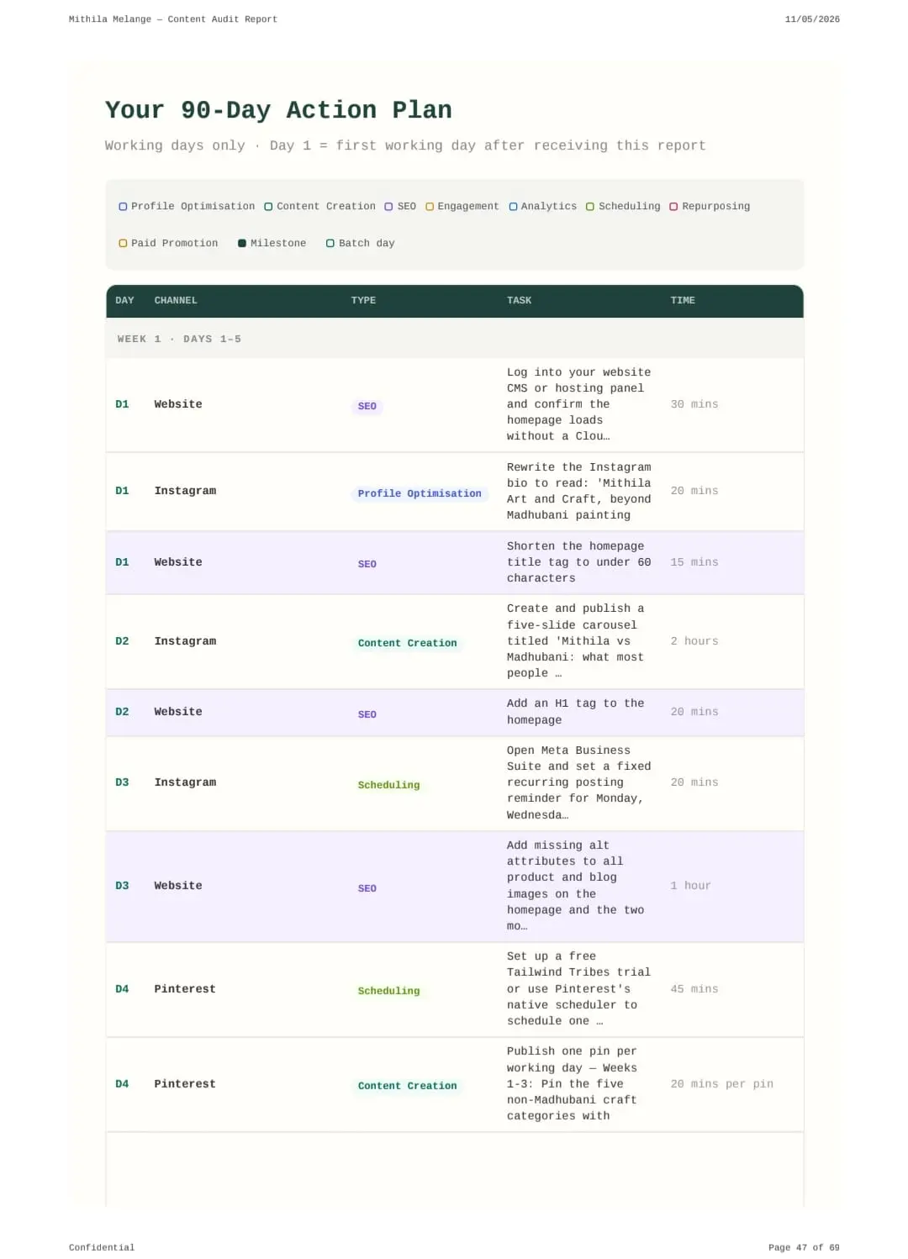Click the DAY column header

pos(124,301)
